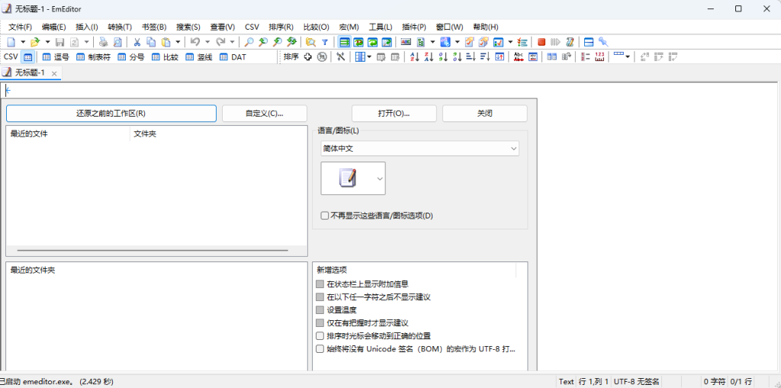Click the Find in Files icon
The image size is (781, 388).
pyautogui.click(x=311, y=42)
